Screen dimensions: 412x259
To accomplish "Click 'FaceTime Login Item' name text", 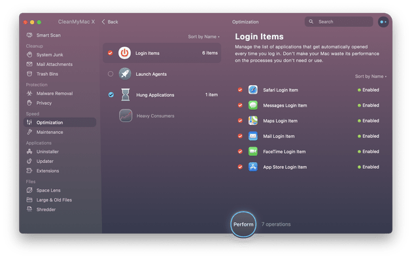I will click(x=284, y=151).
